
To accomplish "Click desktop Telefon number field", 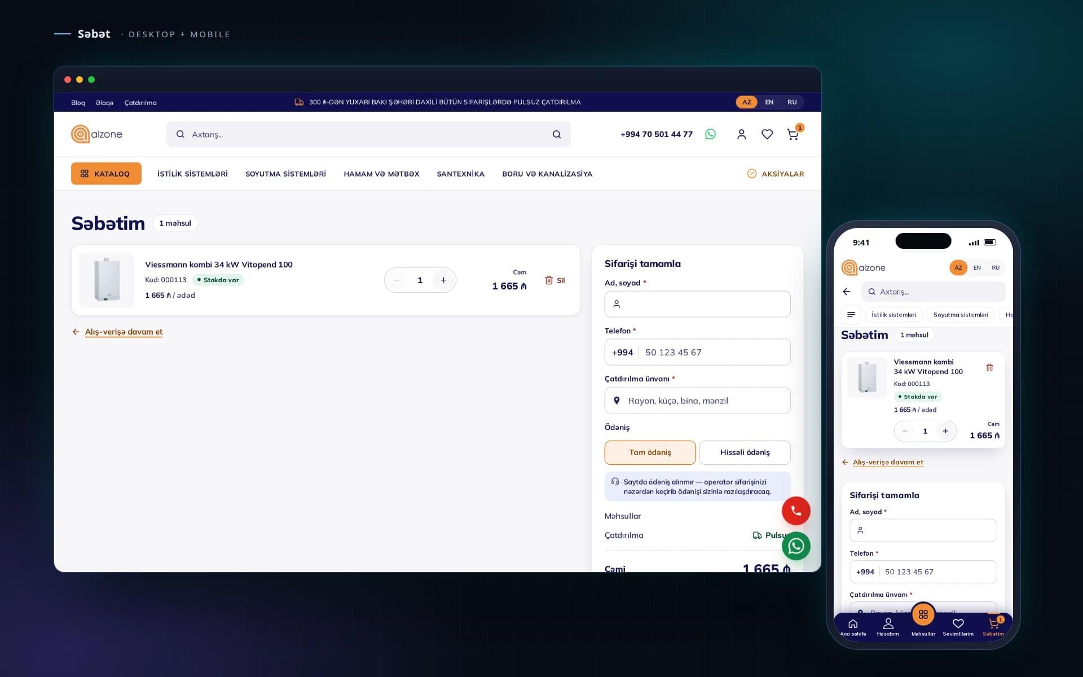I will pos(697,352).
